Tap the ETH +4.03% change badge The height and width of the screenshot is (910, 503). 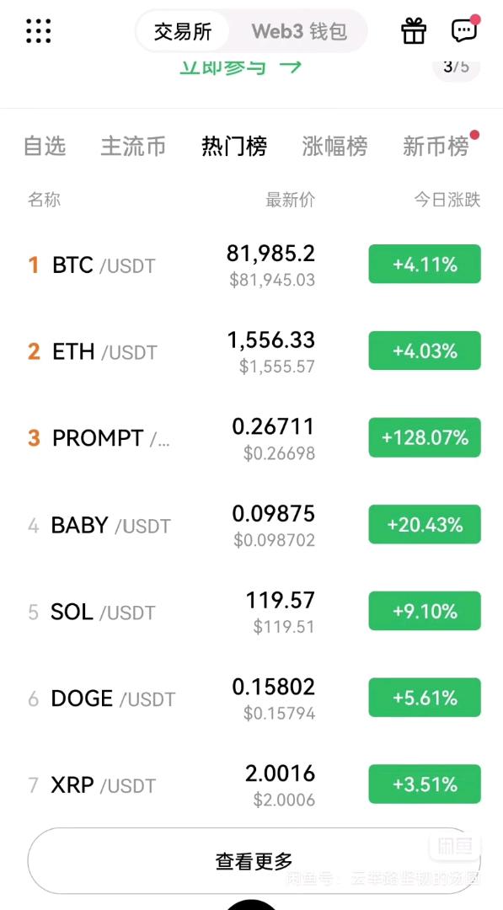coord(425,351)
